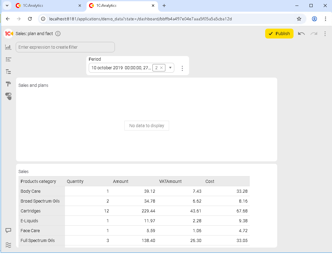Click the filter expression input field

coord(65,47)
